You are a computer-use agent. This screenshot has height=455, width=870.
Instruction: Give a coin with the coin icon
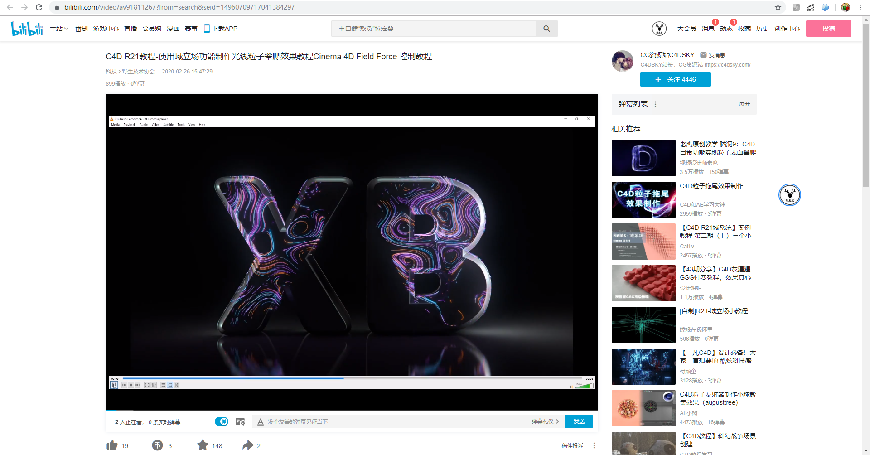click(157, 445)
